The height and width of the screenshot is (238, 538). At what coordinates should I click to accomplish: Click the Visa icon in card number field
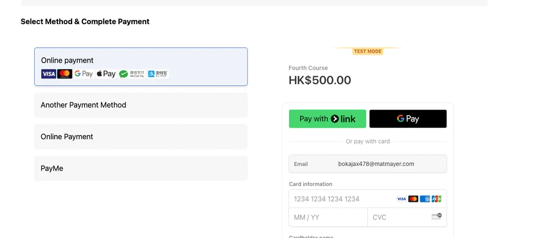401,199
